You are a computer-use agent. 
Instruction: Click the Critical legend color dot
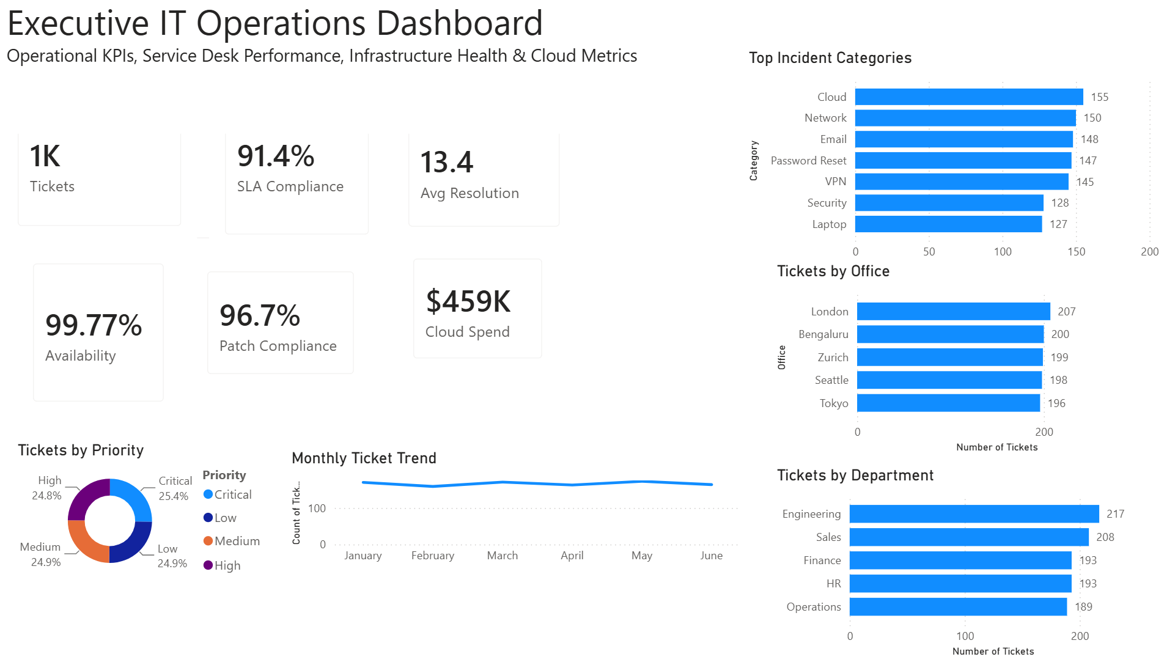click(208, 494)
